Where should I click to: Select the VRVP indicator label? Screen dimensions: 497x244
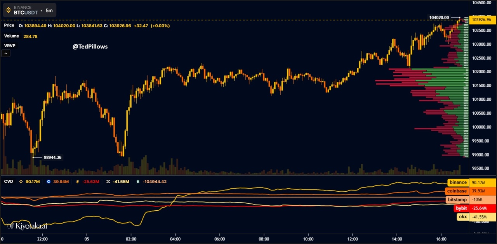coord(10,45)
